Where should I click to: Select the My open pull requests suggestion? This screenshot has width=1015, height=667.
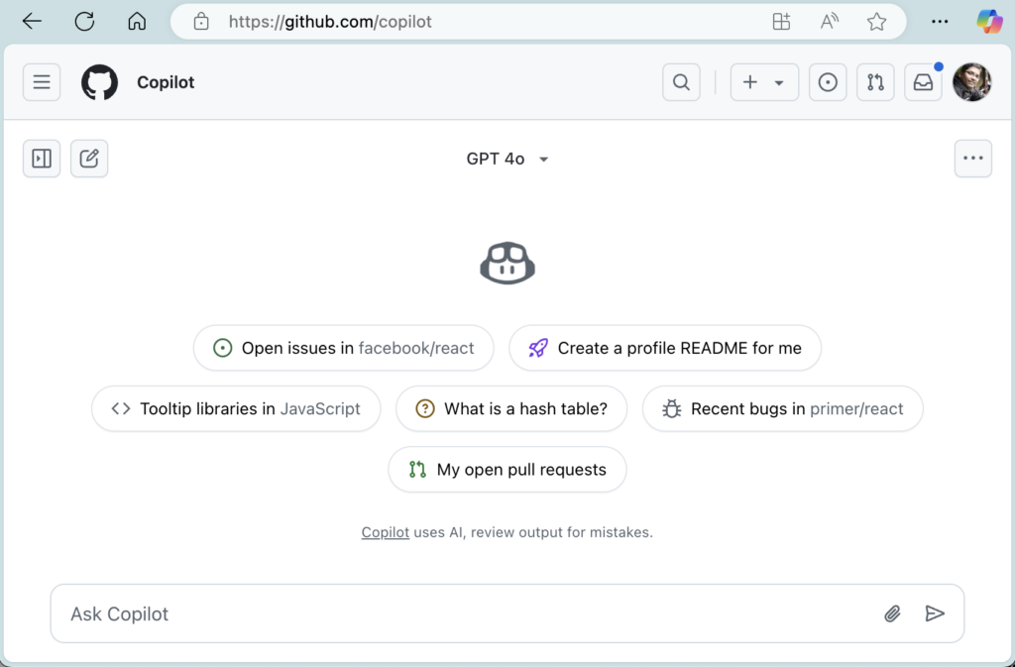pos(507,469)
